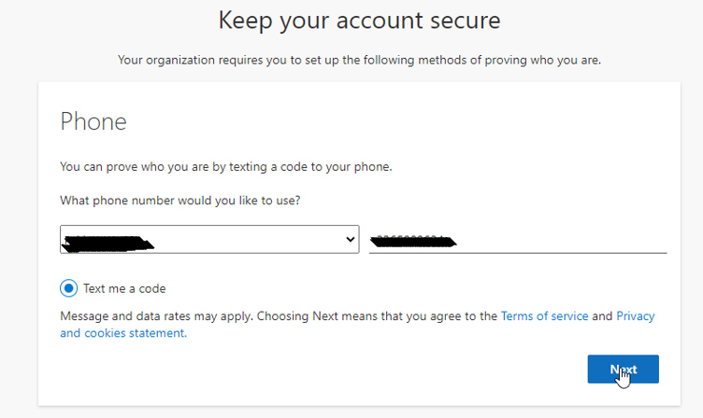Open the Terms of service link
Viewport: 703px width, 418px height.
tap(544, 316)
